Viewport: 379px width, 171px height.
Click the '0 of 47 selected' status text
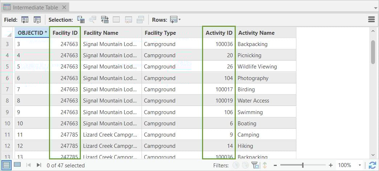pos(66,165)
